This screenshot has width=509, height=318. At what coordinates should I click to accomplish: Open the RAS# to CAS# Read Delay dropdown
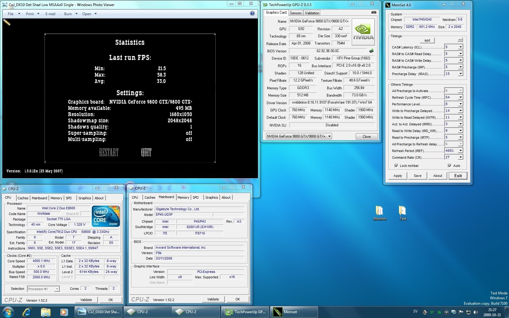pyautogui.click(x=461, y=54)
